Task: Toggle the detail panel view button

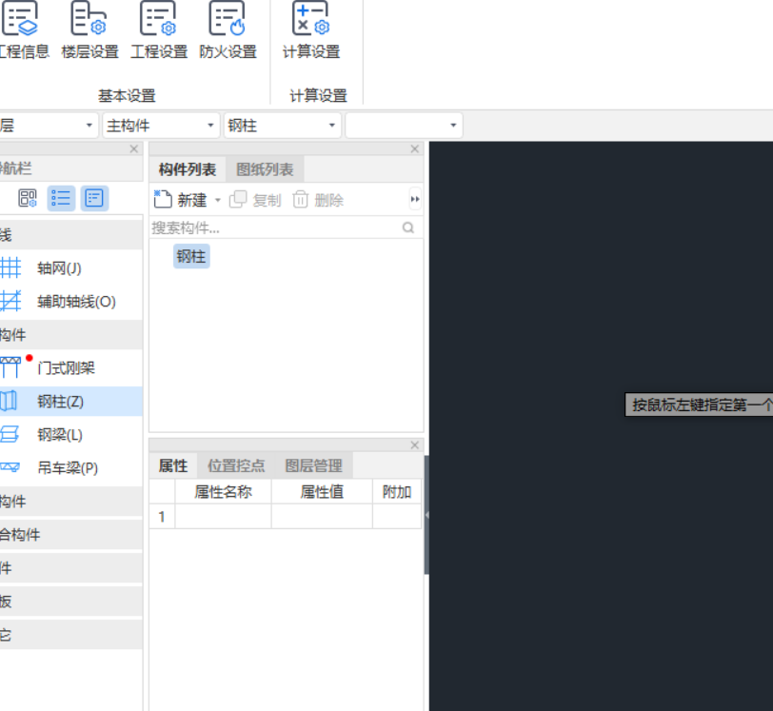Action: click(94, 198)
